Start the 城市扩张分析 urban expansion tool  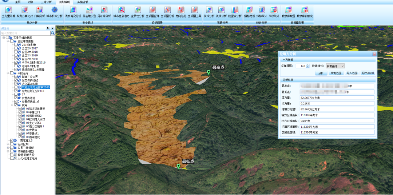click(54, 12)
